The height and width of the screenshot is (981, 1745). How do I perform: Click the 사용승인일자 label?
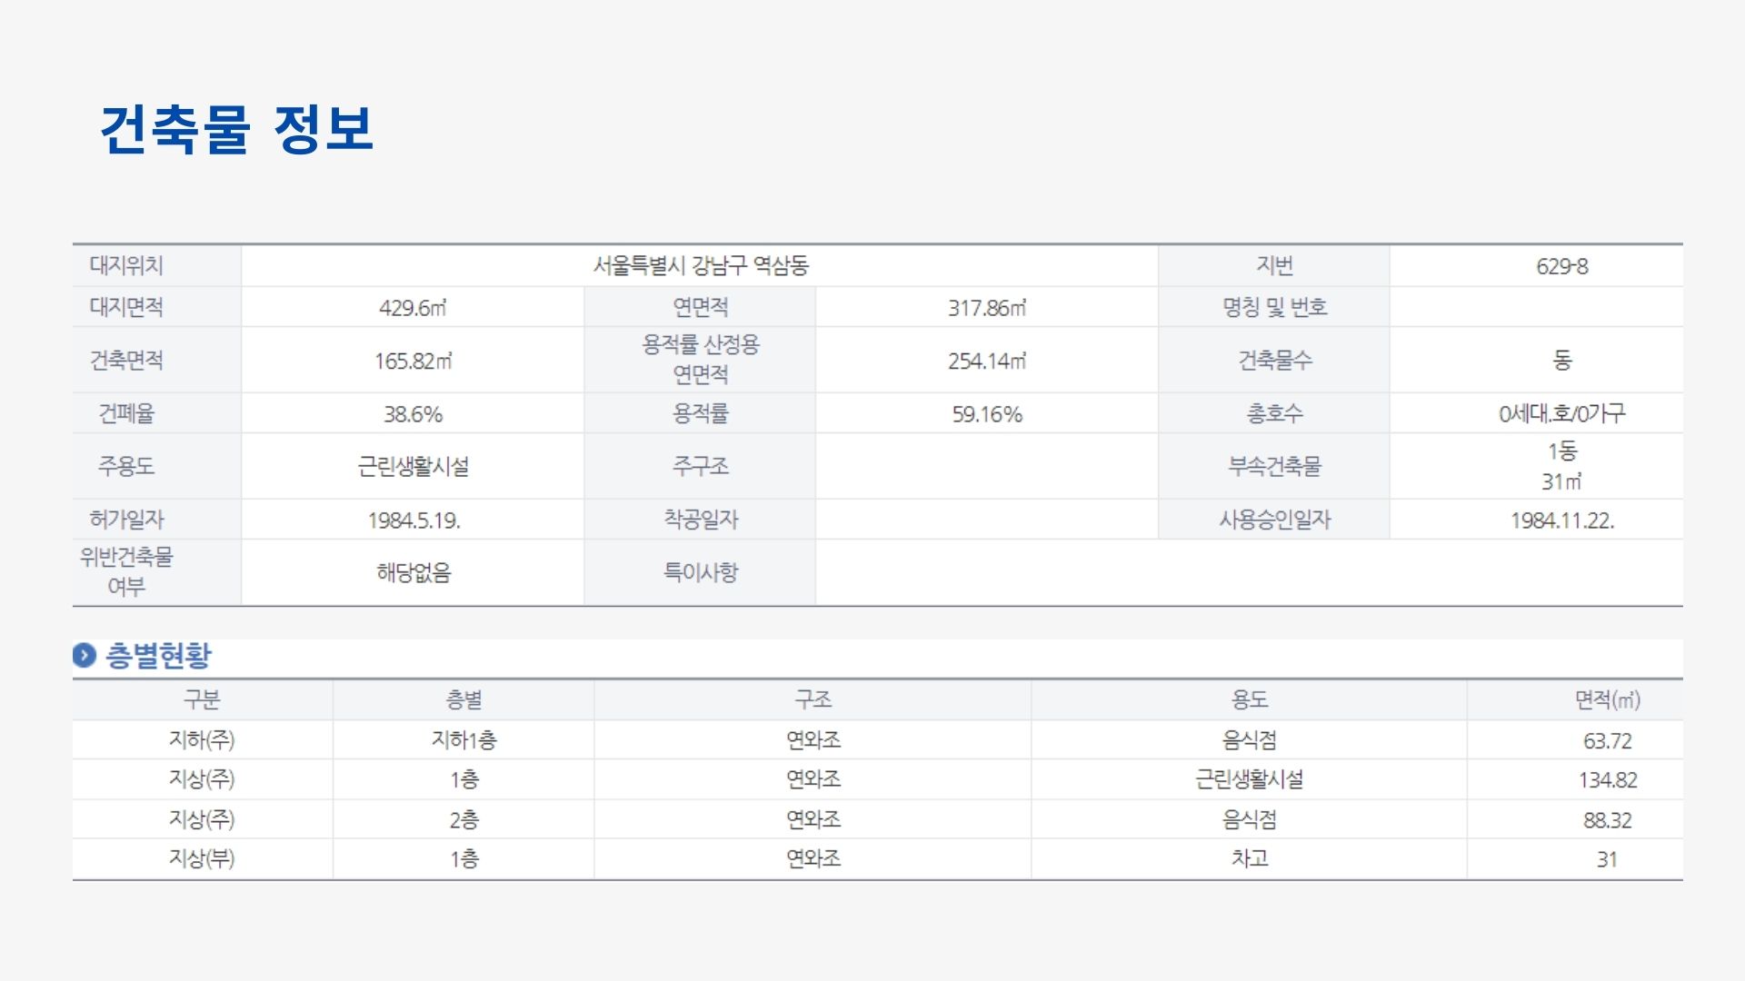[1274, 520]
